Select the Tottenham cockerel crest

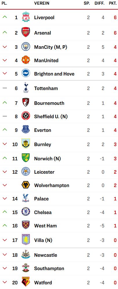[x=26, y=88]
